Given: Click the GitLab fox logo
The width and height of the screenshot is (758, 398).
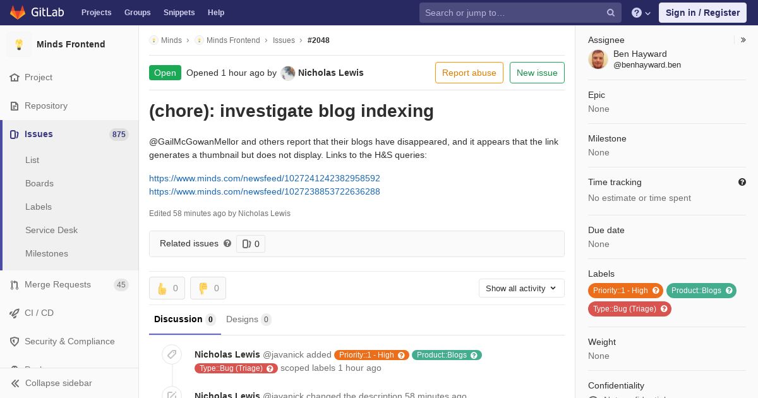Looking at the screenshot, I should click(x=18, y=12).
